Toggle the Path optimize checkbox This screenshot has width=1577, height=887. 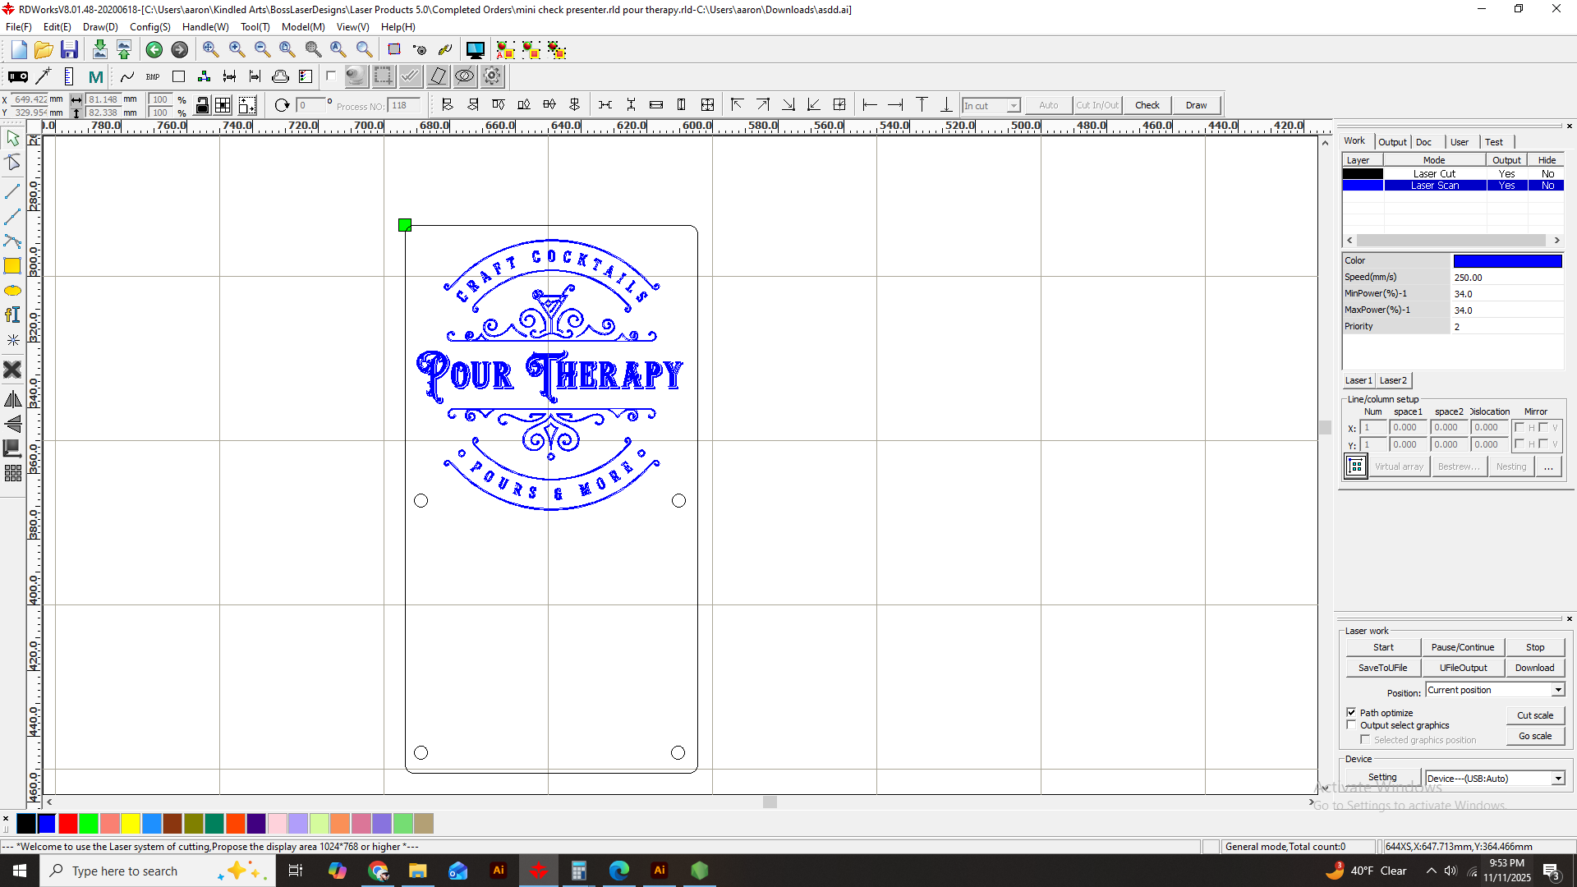[1351, 712]
